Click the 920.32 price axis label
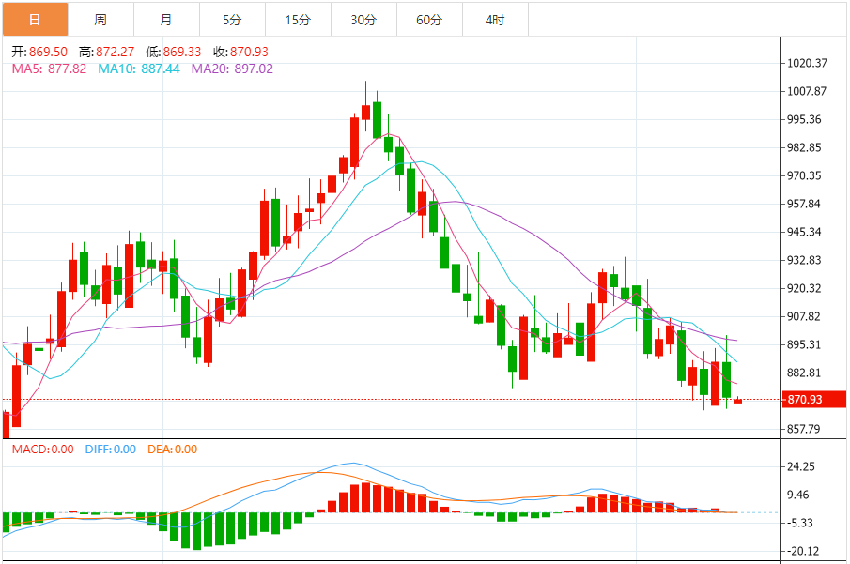Screen dimensions: 850x564 point(805,288)
